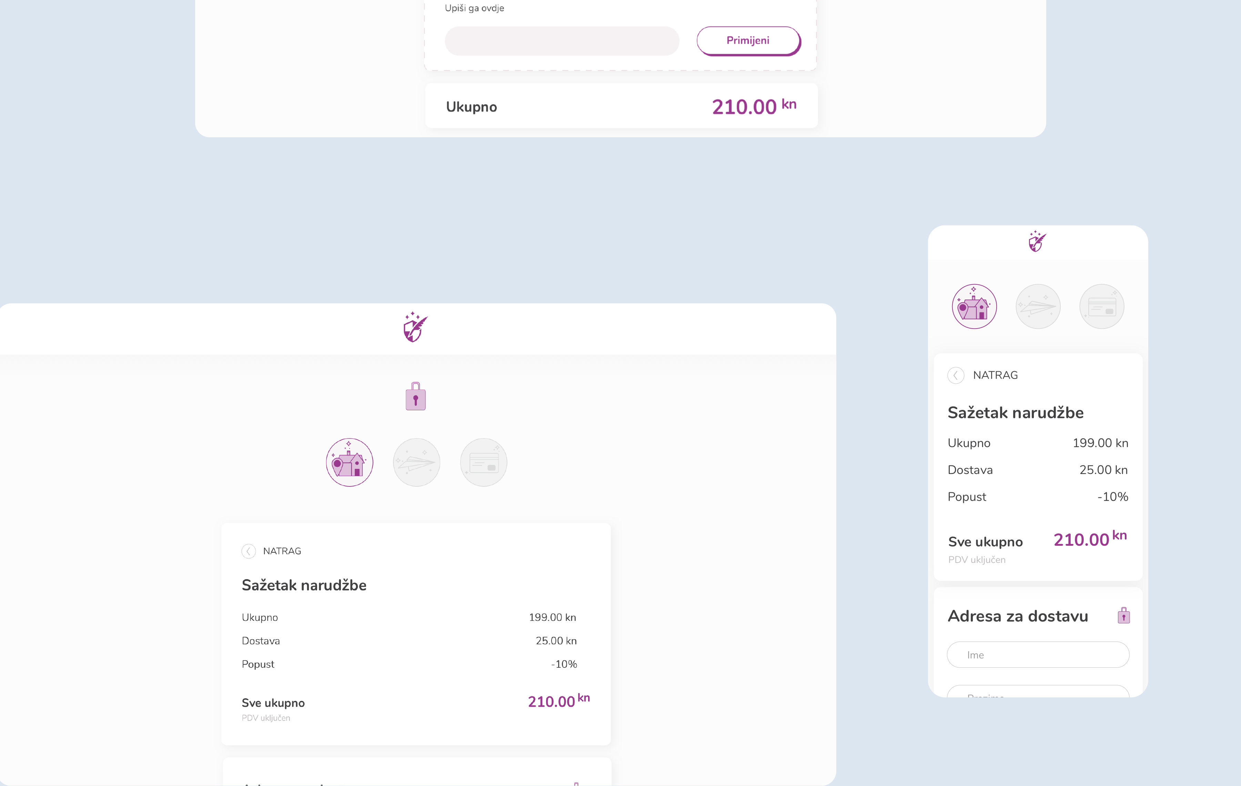
Task: Click the feather shield logo in desktop header
Action: pos(415,327)
